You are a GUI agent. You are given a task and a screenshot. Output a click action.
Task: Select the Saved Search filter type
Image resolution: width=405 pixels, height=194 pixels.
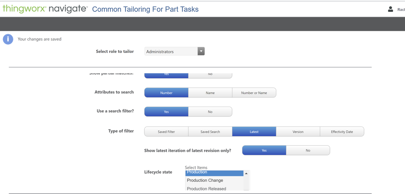click(x=210, y=132)
